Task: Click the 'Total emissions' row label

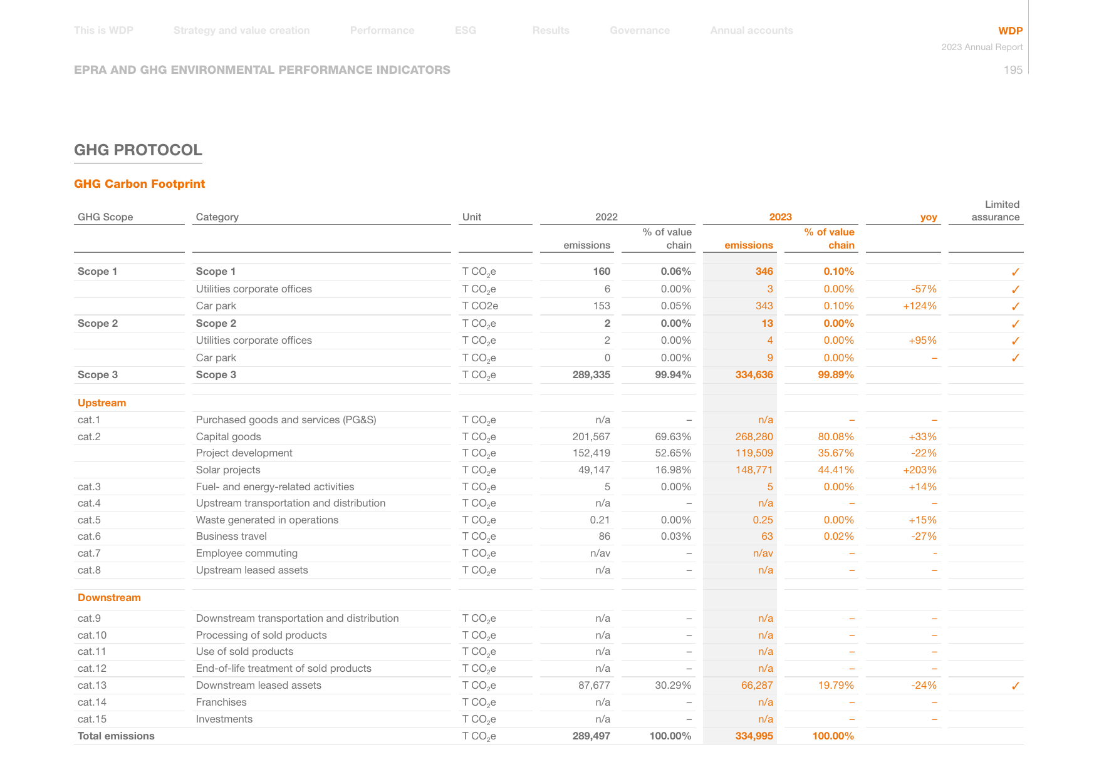Action: coord(116,736)
